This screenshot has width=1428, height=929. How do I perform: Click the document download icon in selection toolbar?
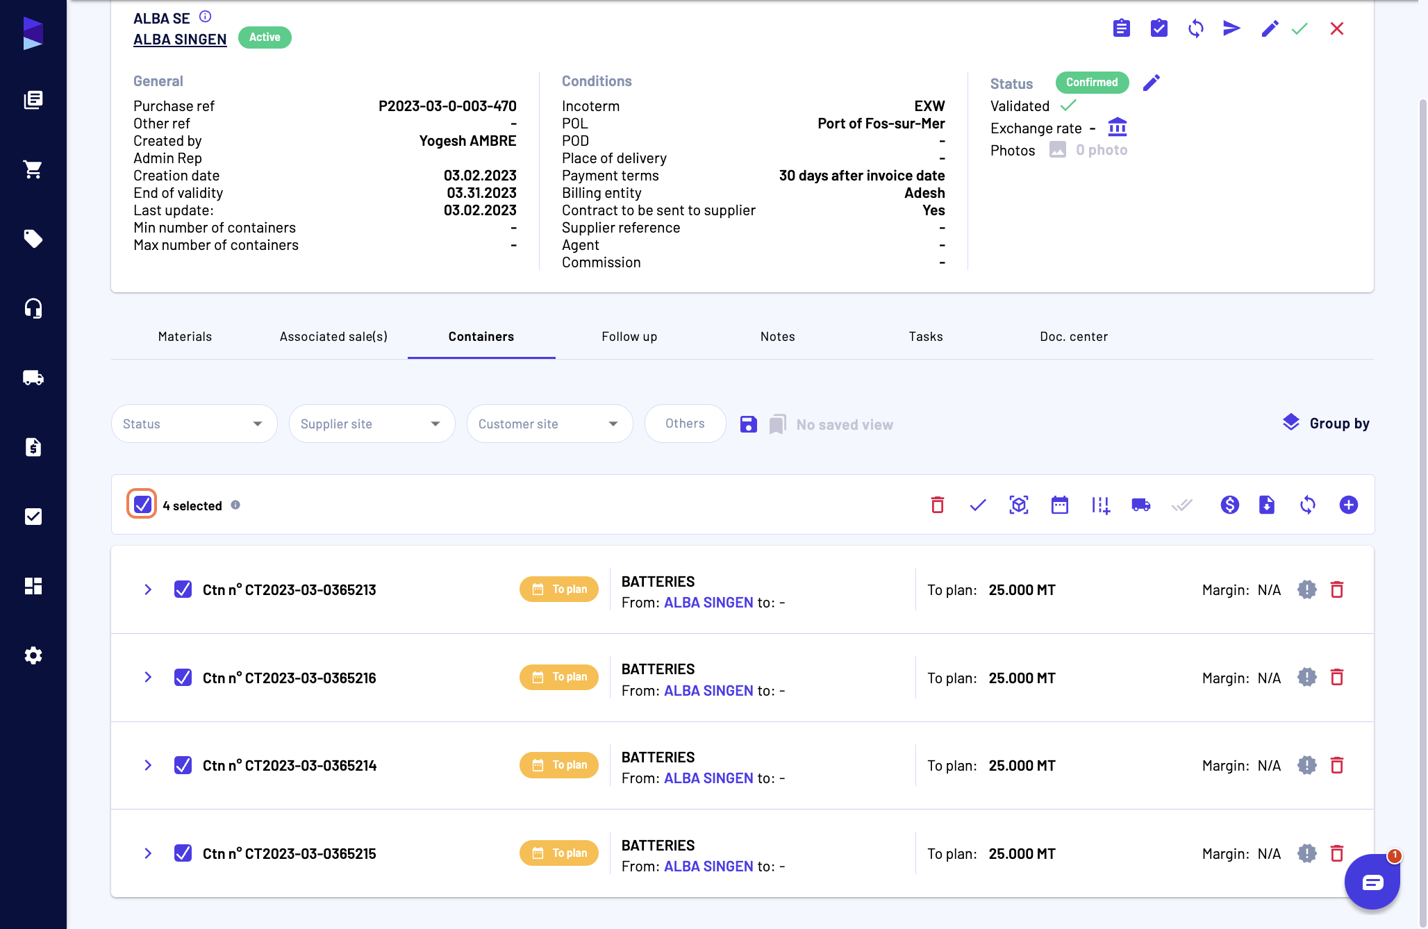[1266, 505]
